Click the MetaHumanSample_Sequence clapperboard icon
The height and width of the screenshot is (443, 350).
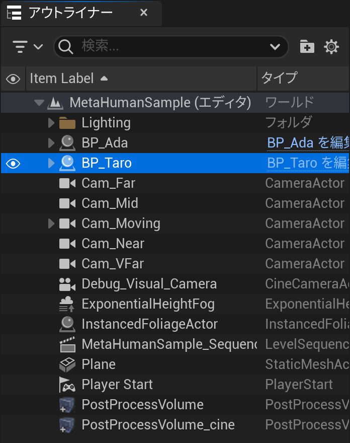click(x=67, y=344)
